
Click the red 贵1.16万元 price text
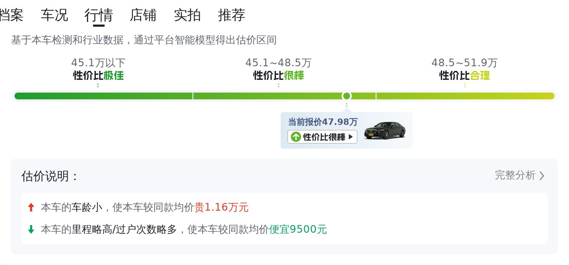pyautogui.click(x=221, y=208)
